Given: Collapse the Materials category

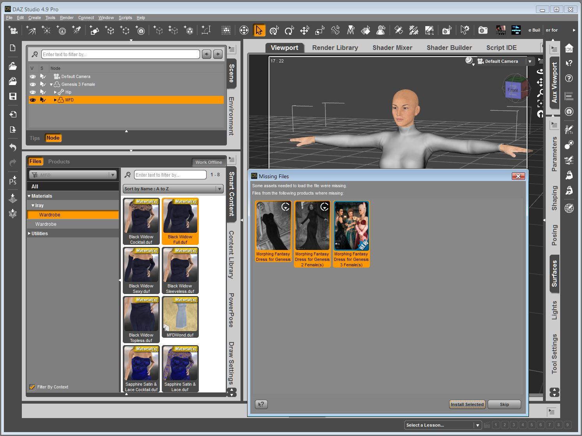Looking at the screenshot, I should (x=29, y=196).
